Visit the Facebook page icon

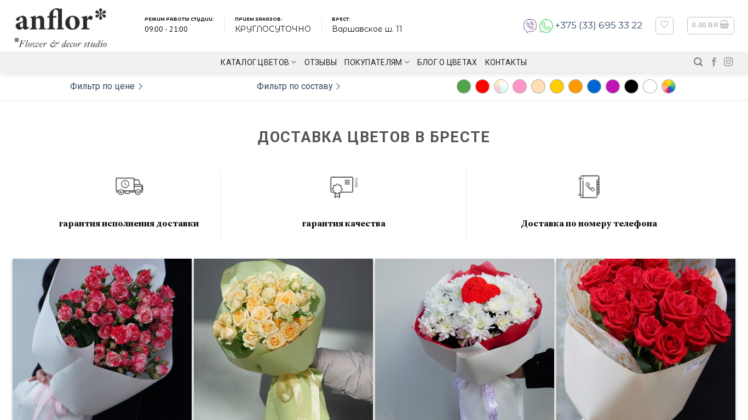(714, 62)
